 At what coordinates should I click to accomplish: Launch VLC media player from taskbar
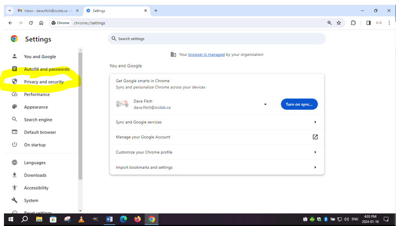[x=81, y=219]
